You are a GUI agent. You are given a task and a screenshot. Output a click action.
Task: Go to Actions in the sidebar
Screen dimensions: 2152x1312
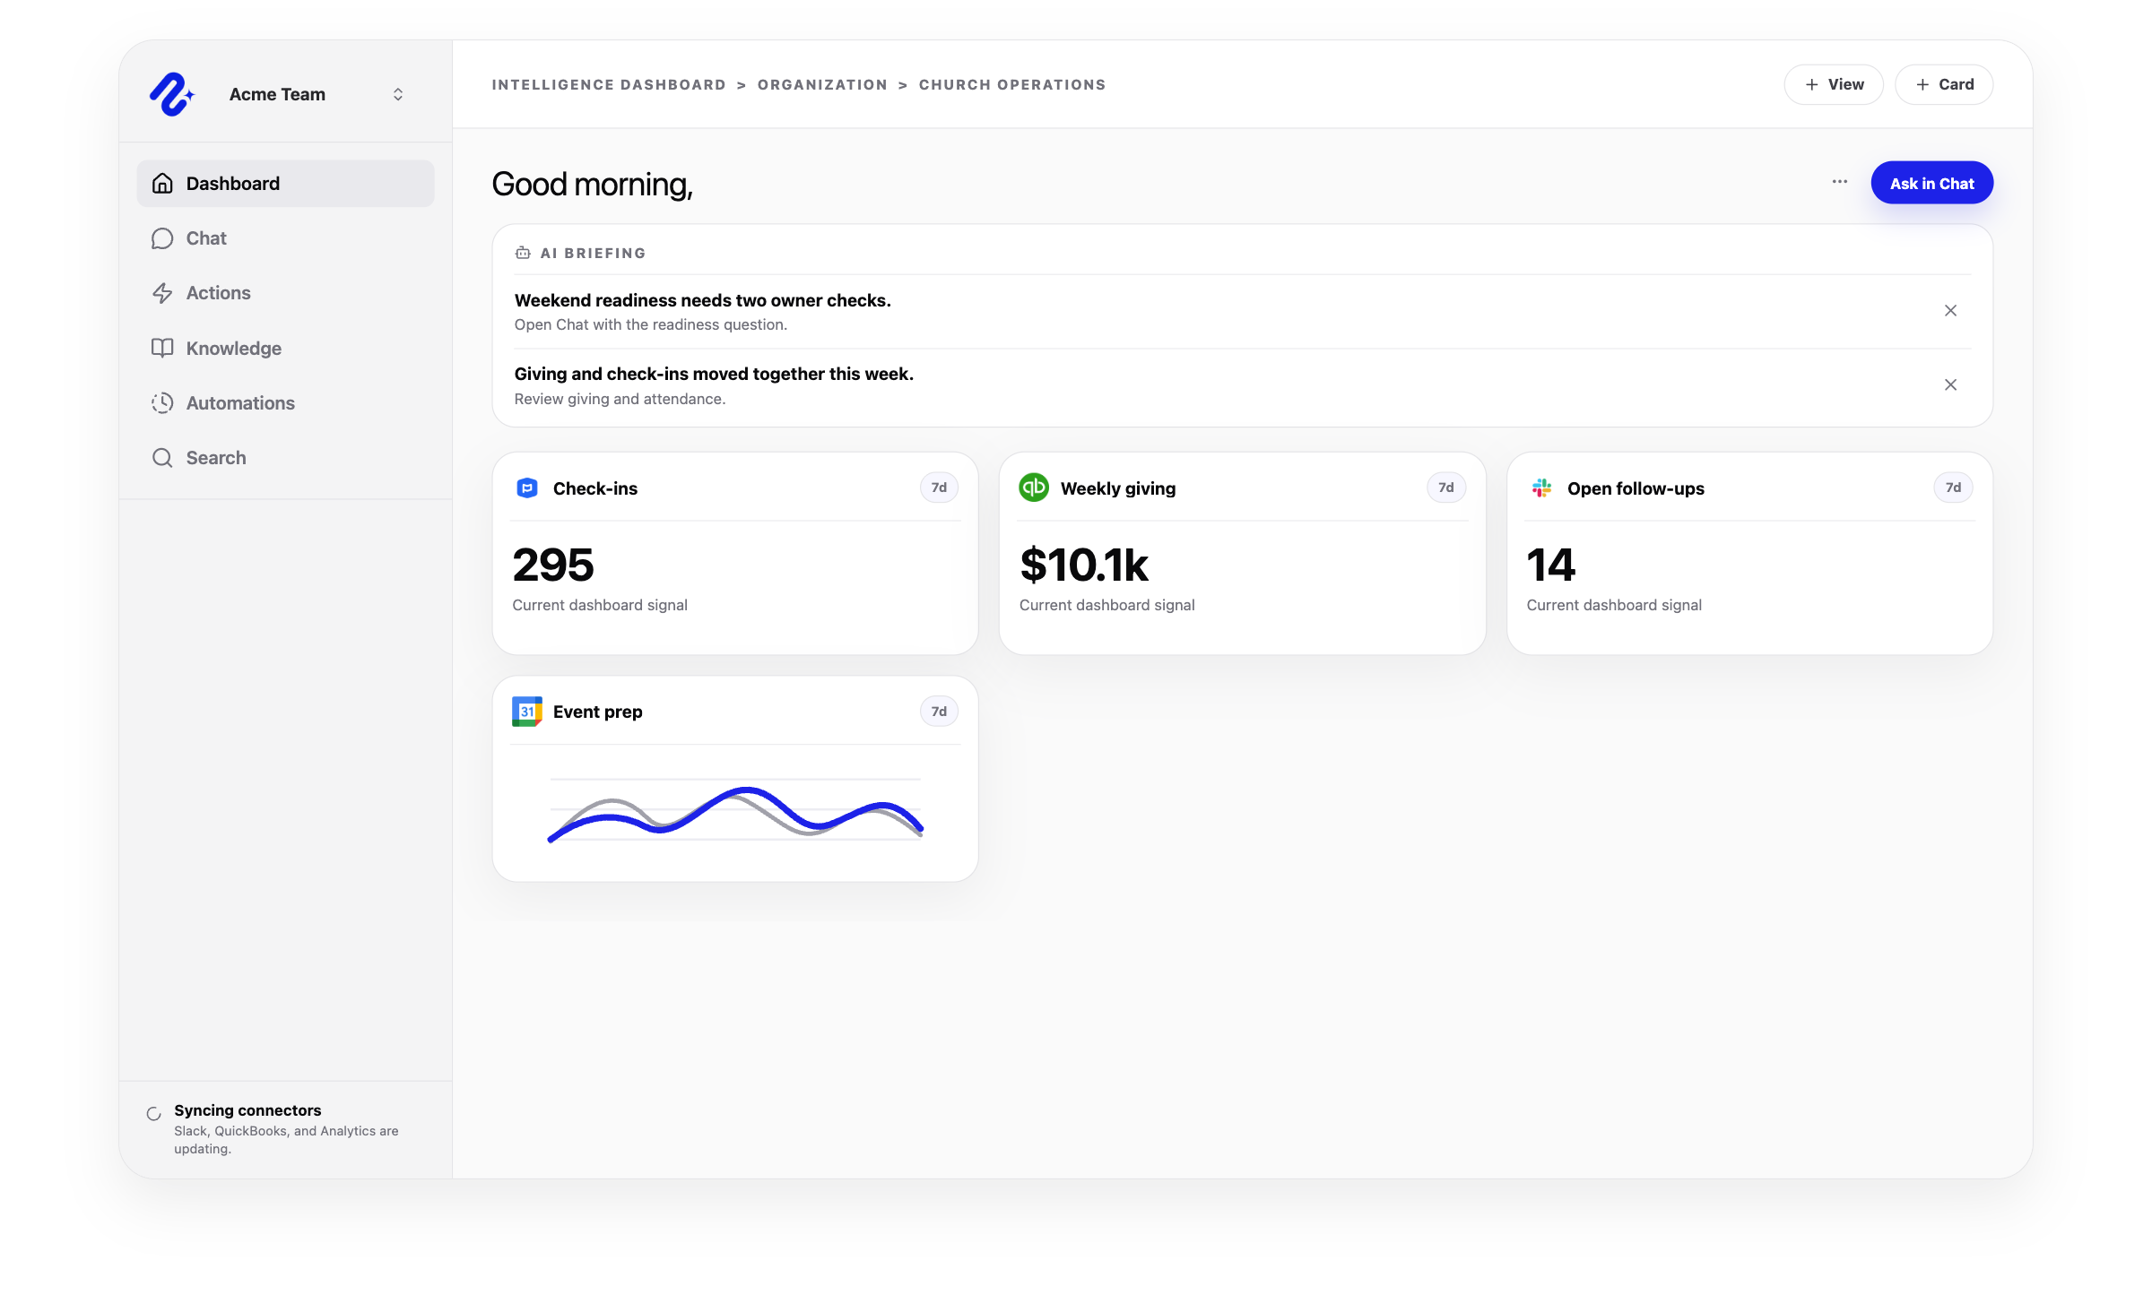coord(285,293)
